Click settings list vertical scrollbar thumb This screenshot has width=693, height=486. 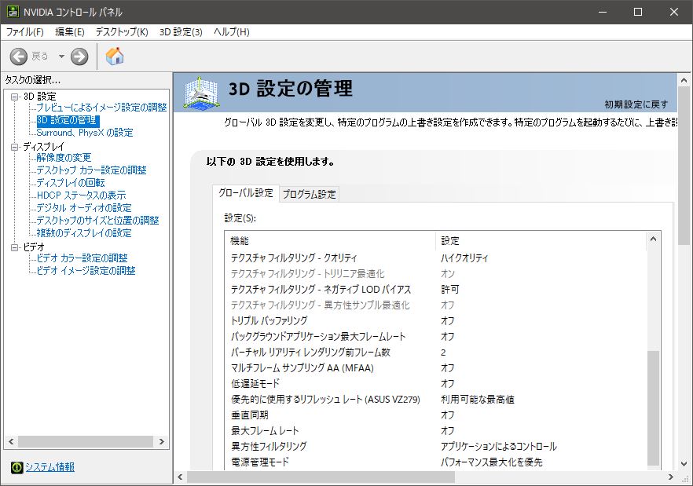tap(653, 407)
